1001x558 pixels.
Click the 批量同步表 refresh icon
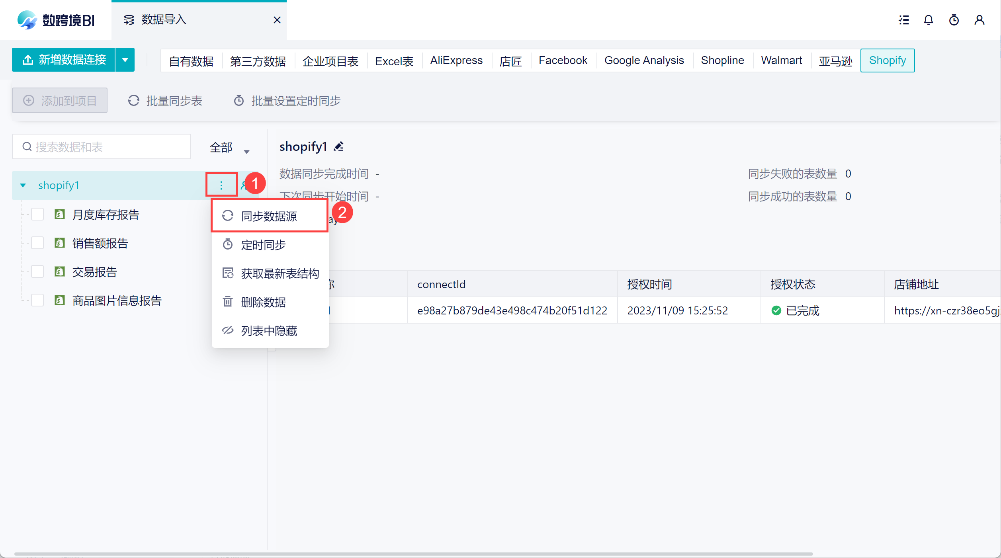pyautogui.click(x=134, y=101)
